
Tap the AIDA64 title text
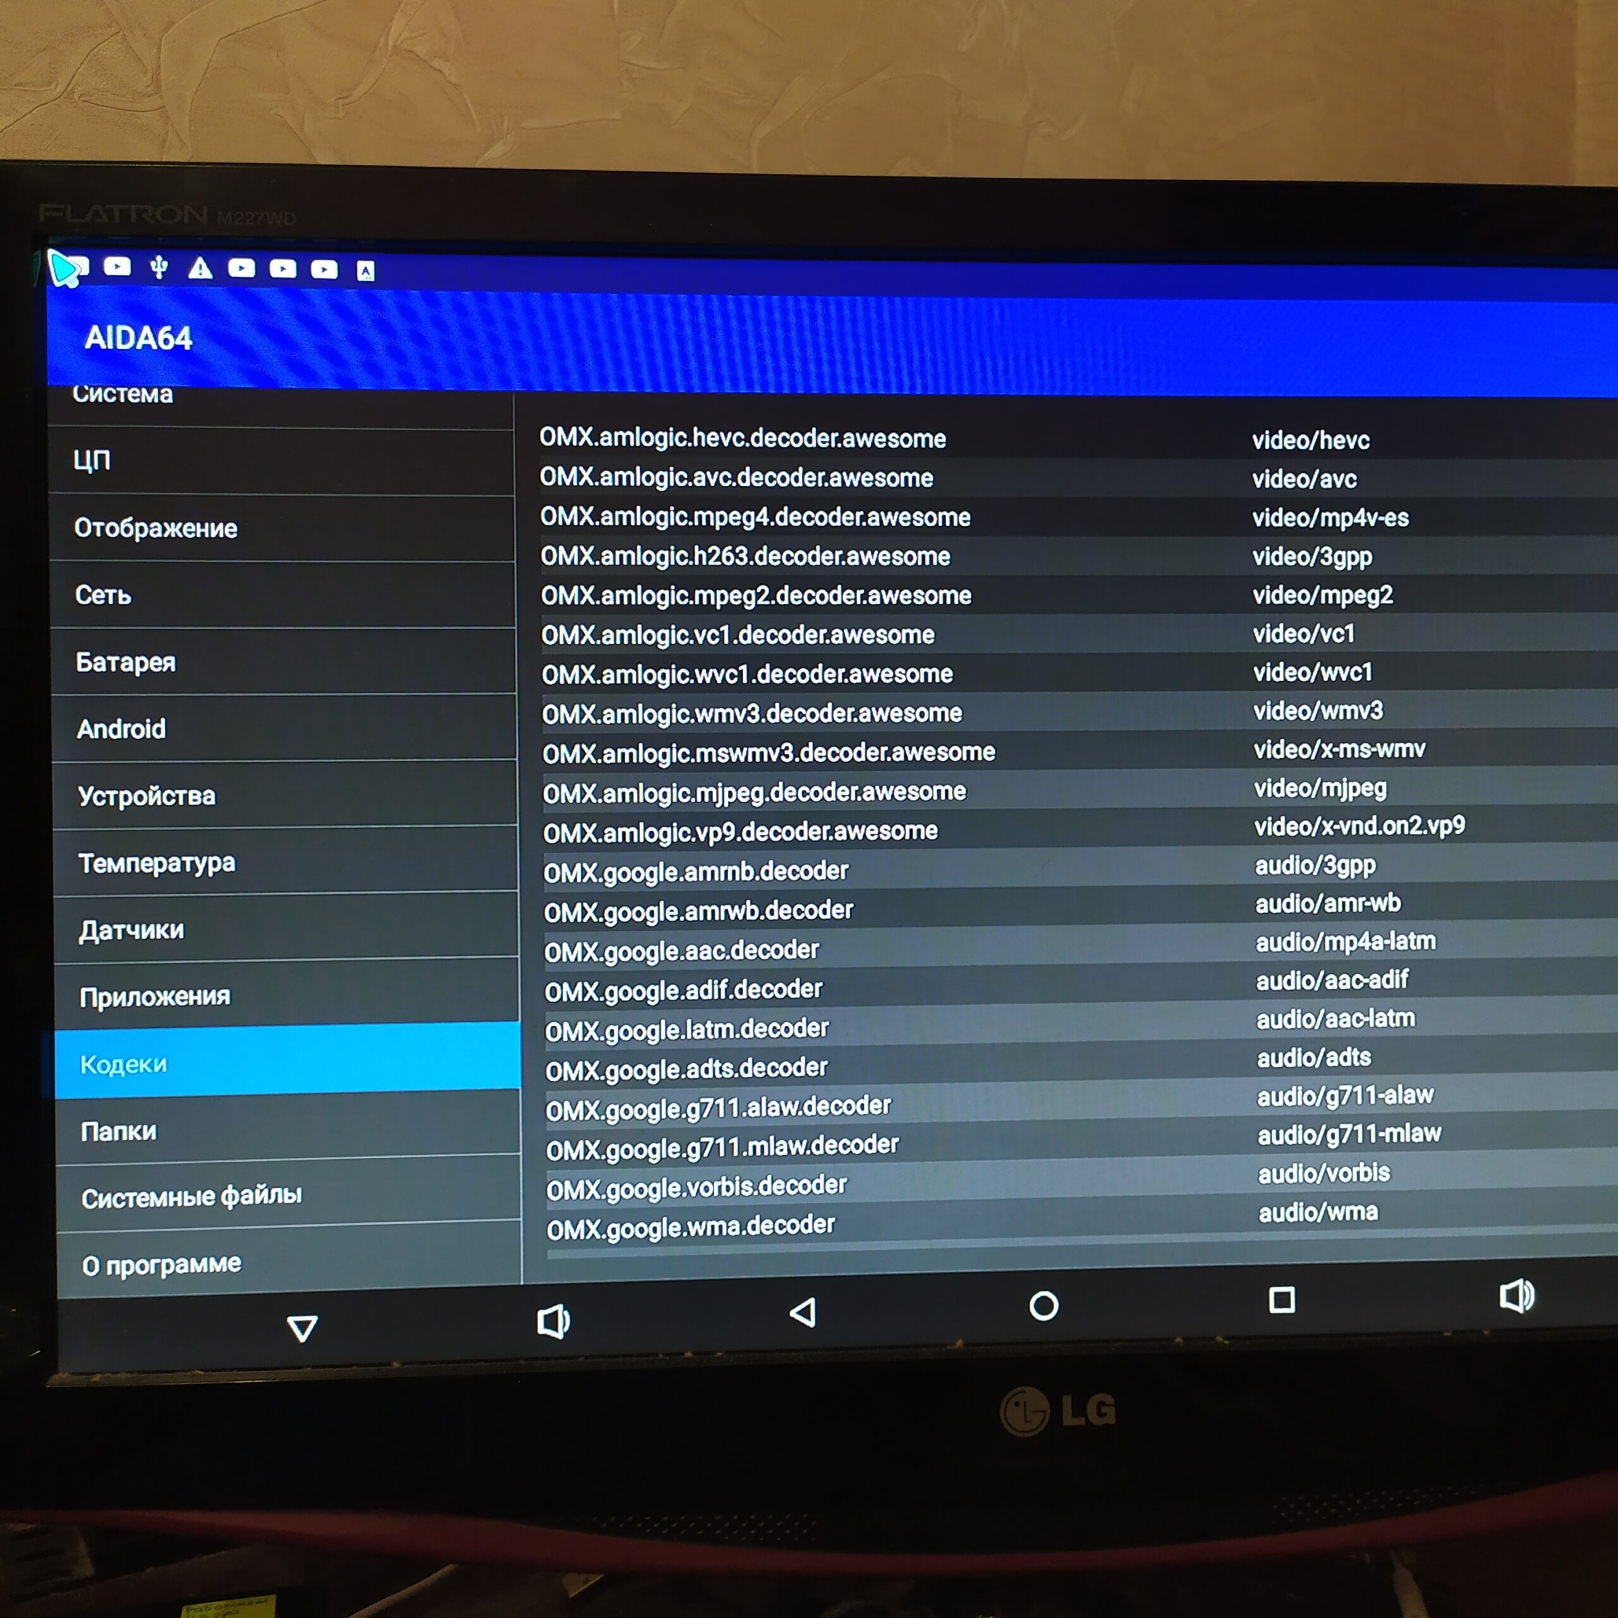(x=138, y=338)
